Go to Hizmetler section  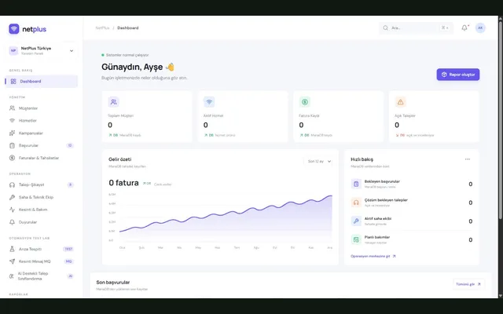point(42,121)
